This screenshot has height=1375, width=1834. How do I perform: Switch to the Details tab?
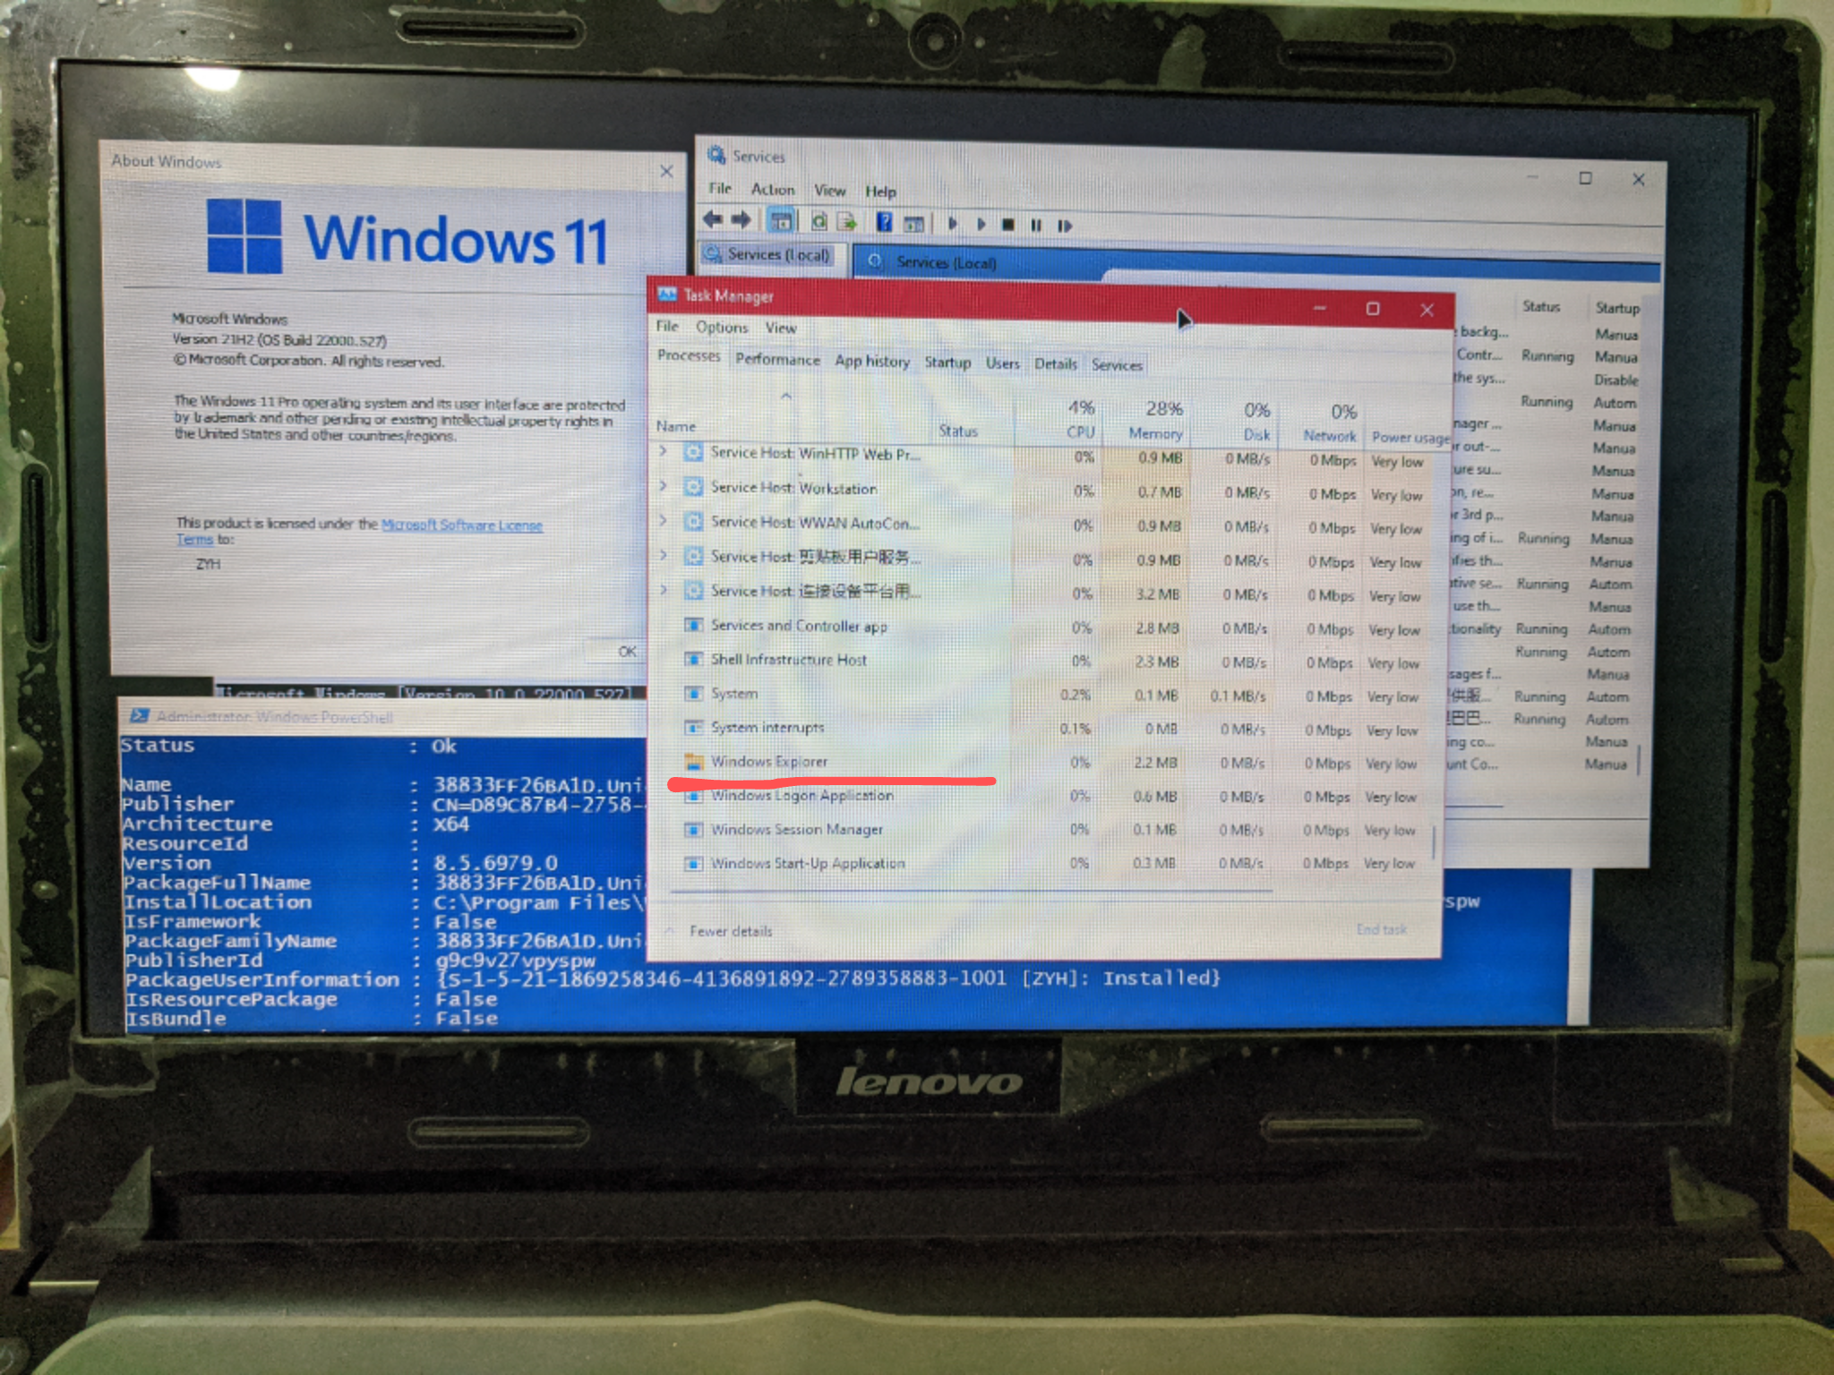pyautogui.click(x=1056, y=363)
